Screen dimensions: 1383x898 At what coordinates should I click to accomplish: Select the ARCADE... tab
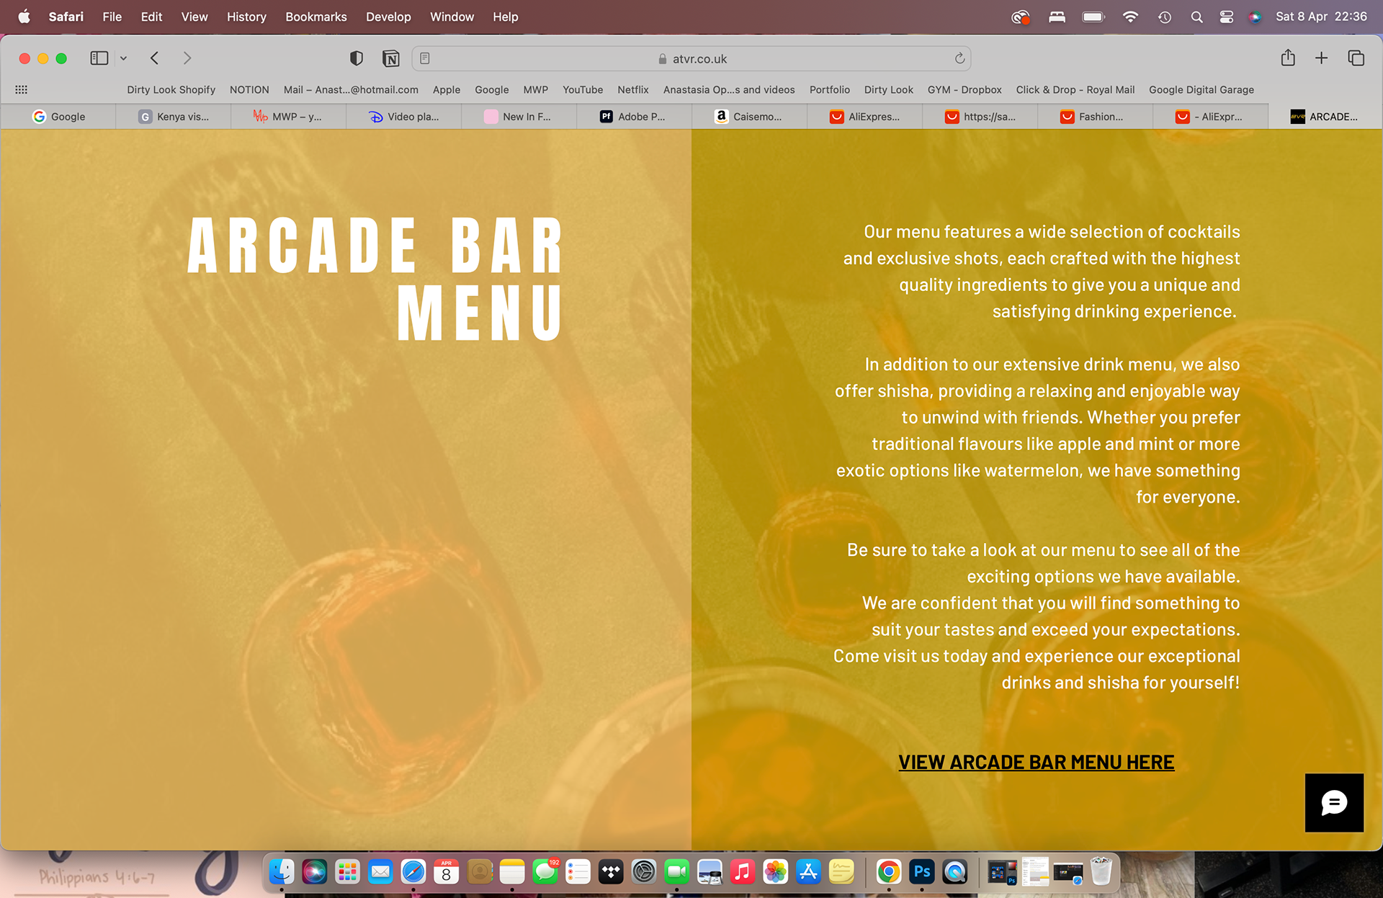[x=1325, y=117]
